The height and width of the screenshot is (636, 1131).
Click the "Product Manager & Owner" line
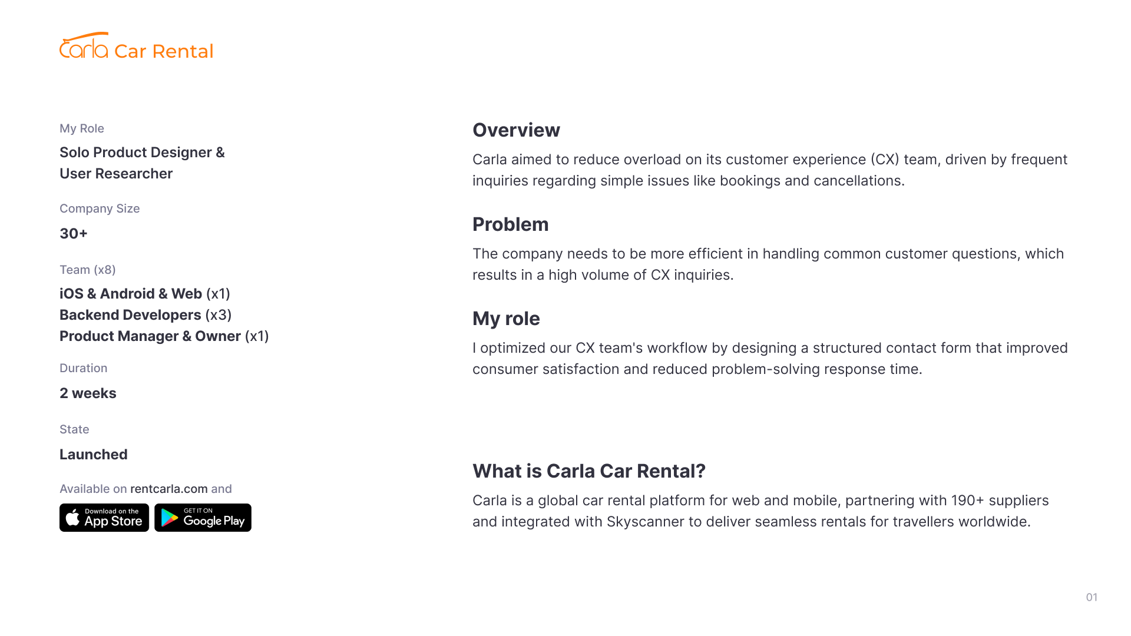coord(164,336)
